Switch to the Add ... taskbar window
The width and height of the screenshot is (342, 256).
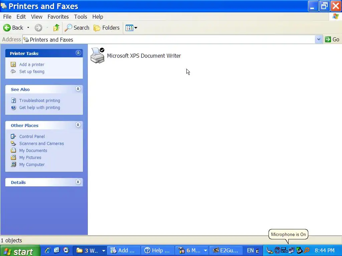point(124,251)
